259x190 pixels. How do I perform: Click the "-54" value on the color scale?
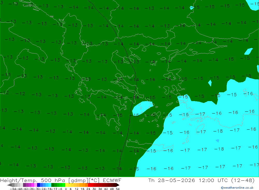tap(13, 189)
